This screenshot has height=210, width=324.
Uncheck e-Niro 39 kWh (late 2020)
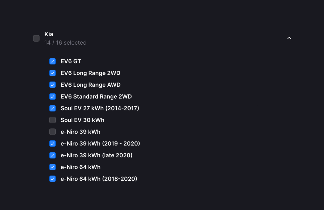[52, 155]
